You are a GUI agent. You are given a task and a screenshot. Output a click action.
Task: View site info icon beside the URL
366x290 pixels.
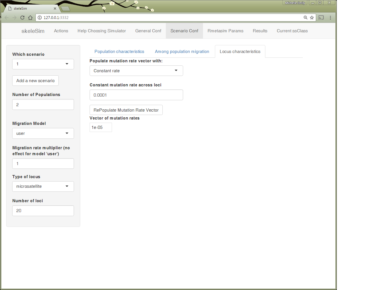click(40, 18)
